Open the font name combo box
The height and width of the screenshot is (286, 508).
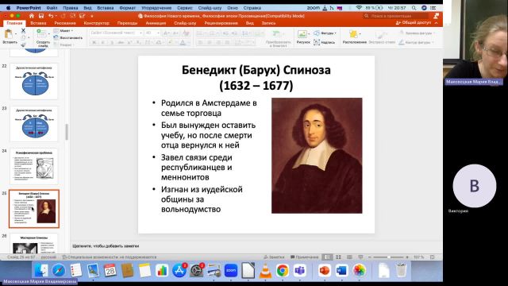click(116, 33)
